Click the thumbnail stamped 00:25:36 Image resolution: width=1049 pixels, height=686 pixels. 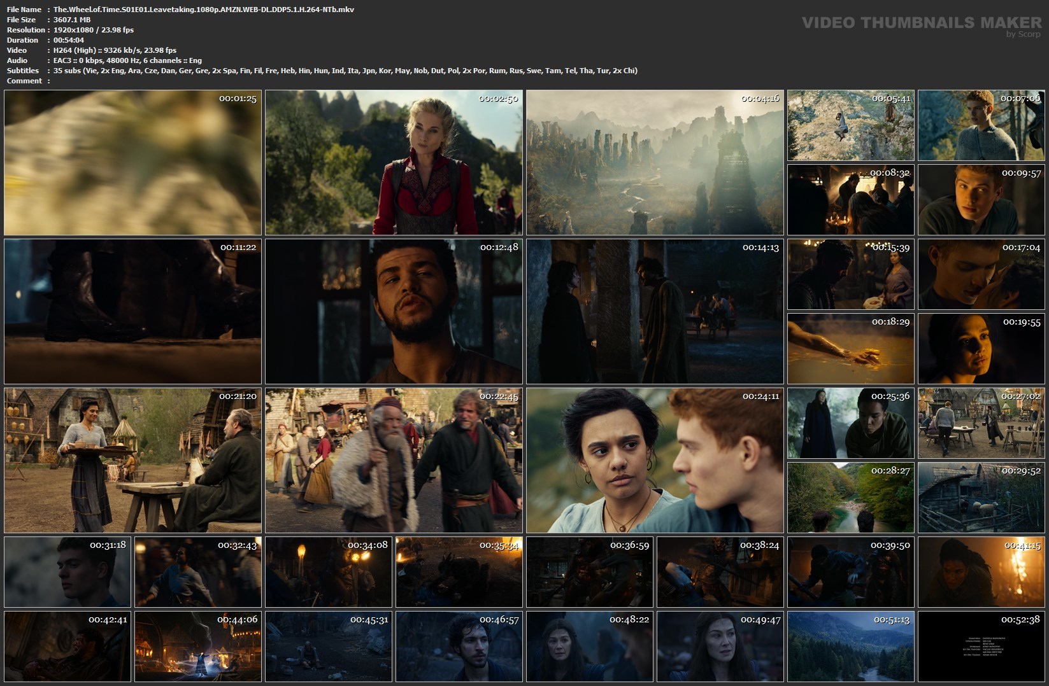851,423
